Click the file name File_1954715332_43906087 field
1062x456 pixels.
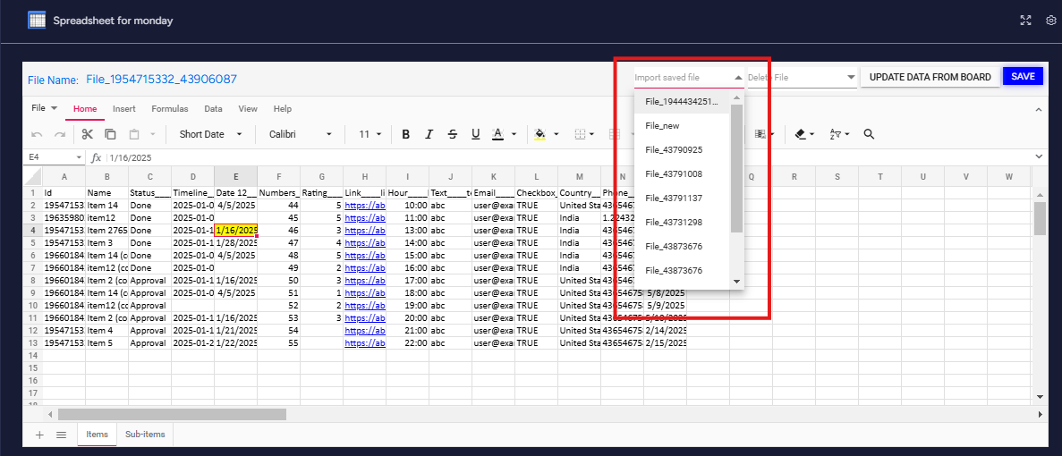tap(161, 80)
